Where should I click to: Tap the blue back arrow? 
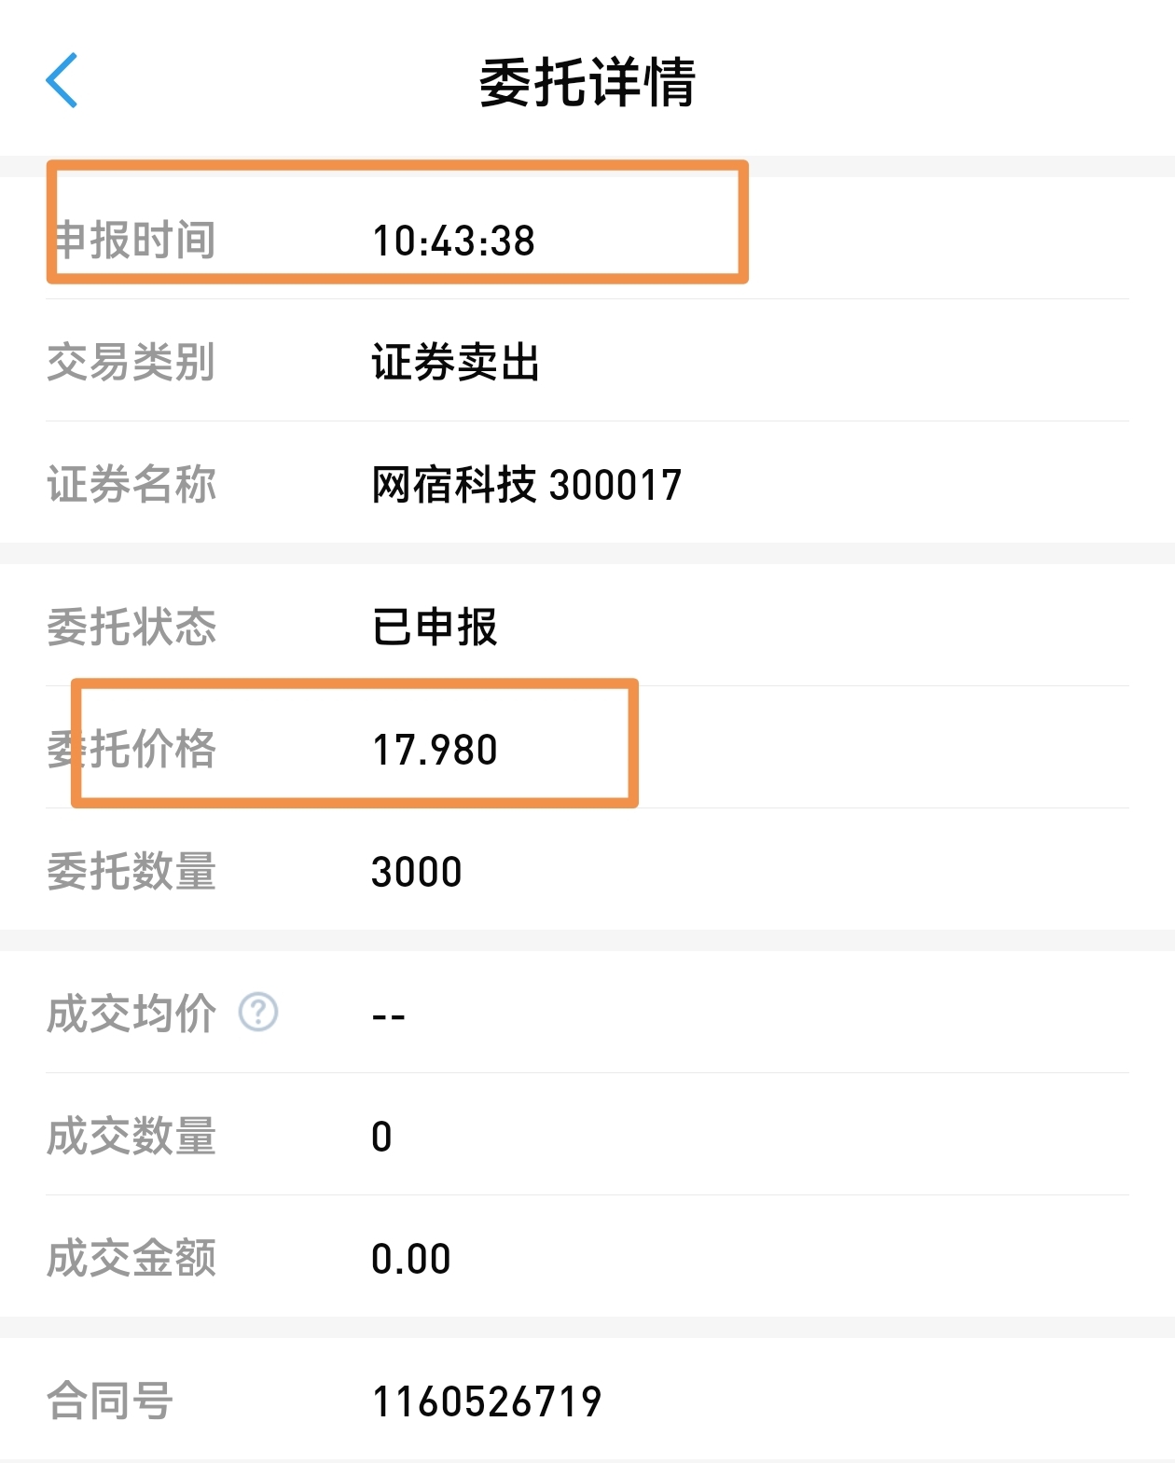(x=62, y=81)
